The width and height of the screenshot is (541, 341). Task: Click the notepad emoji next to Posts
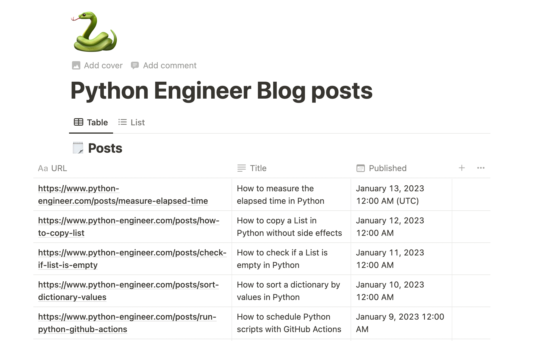78,148
